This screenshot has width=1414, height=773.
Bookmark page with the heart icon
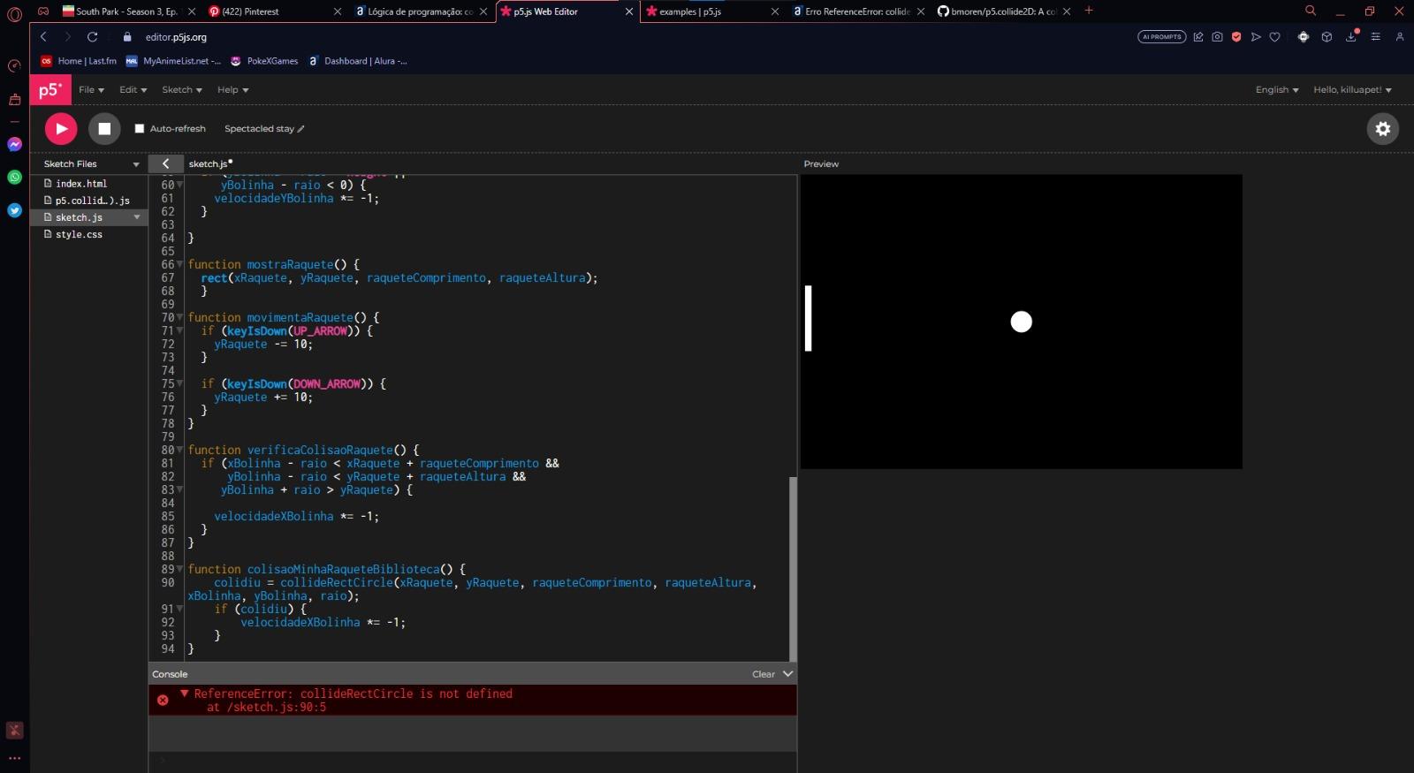pos(1274,37)
